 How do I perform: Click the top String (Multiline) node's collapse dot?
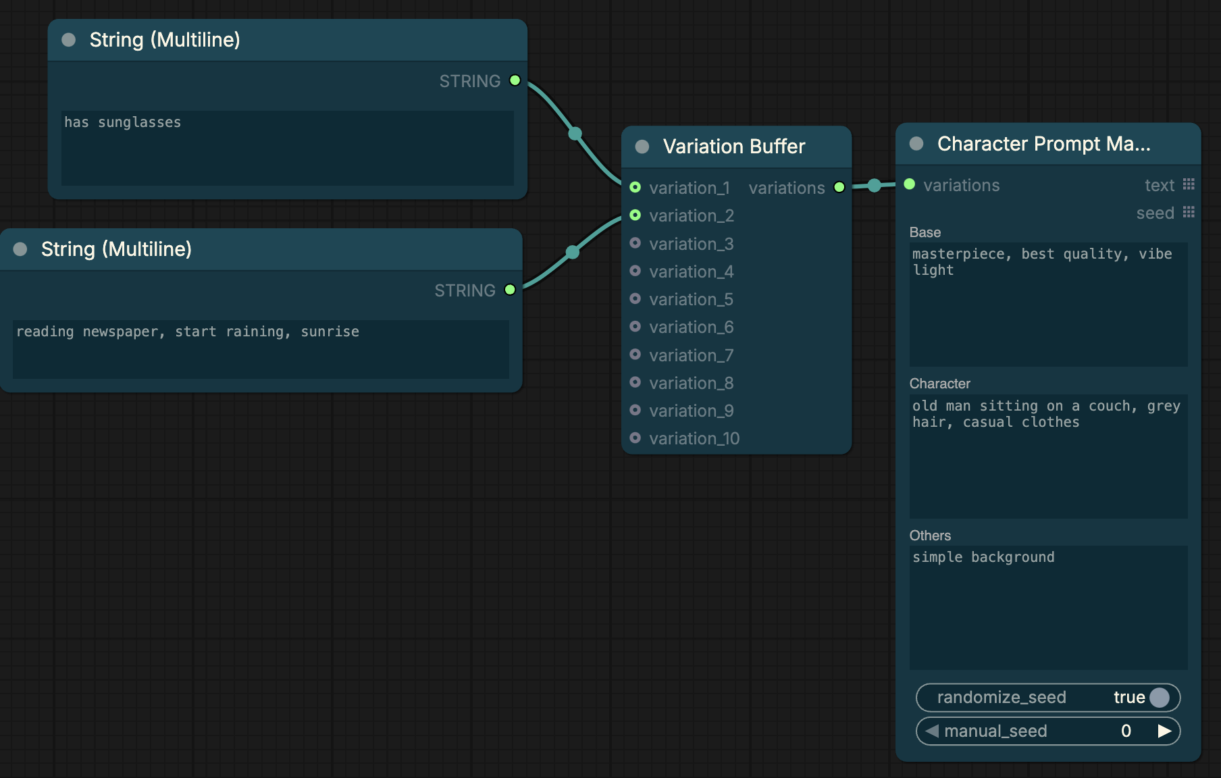(x=69, y=40)
